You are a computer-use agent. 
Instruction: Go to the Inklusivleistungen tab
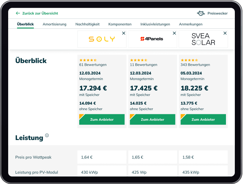(155, 24)
